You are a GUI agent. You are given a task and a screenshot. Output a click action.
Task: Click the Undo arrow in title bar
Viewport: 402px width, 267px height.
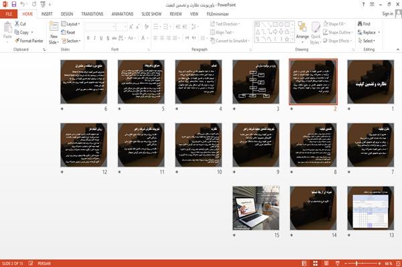tap(23, 5)
